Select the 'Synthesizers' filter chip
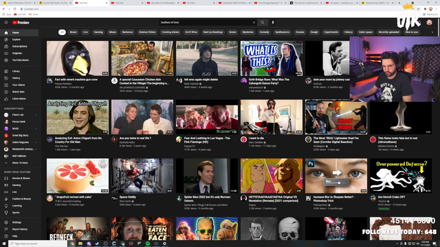Viewport: 440px width, 247px height. click(283, 32)
